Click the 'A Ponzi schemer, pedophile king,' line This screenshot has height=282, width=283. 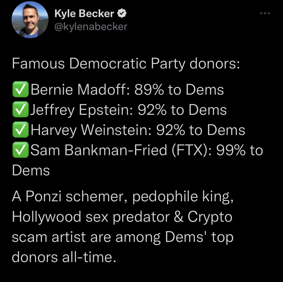pyautogui.click(x=122, y=197)
